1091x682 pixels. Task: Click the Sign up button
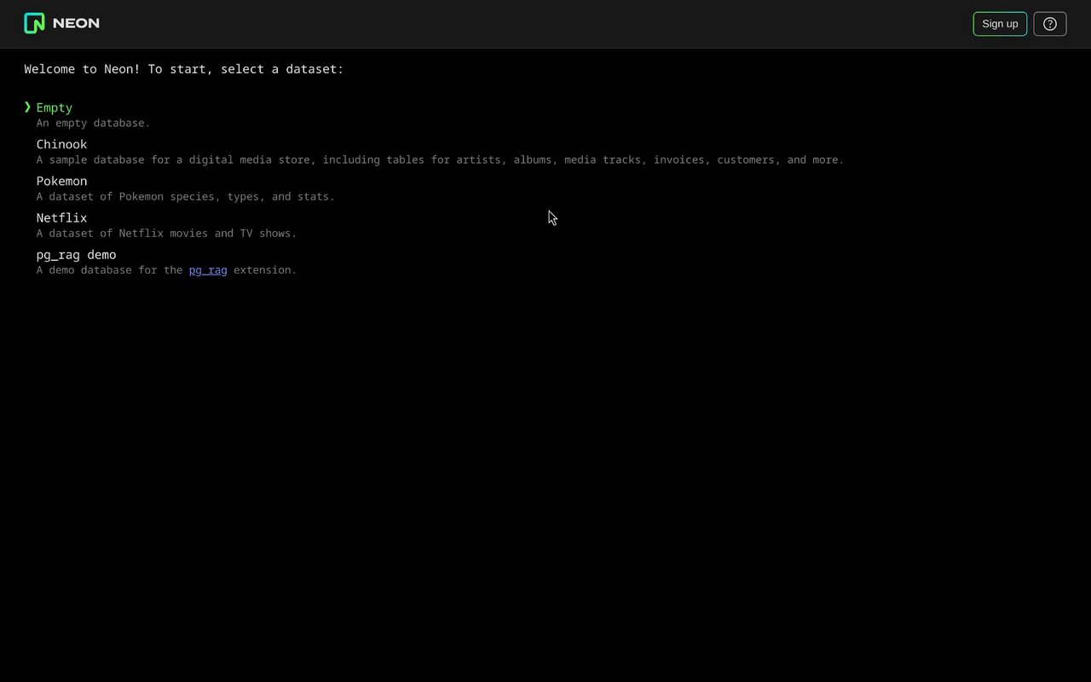1000,24
